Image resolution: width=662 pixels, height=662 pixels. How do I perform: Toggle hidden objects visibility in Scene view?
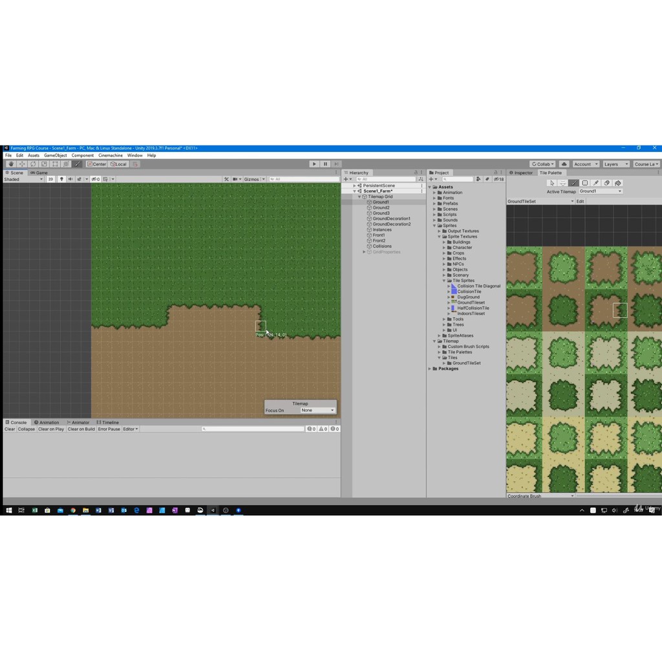[96, 179]
